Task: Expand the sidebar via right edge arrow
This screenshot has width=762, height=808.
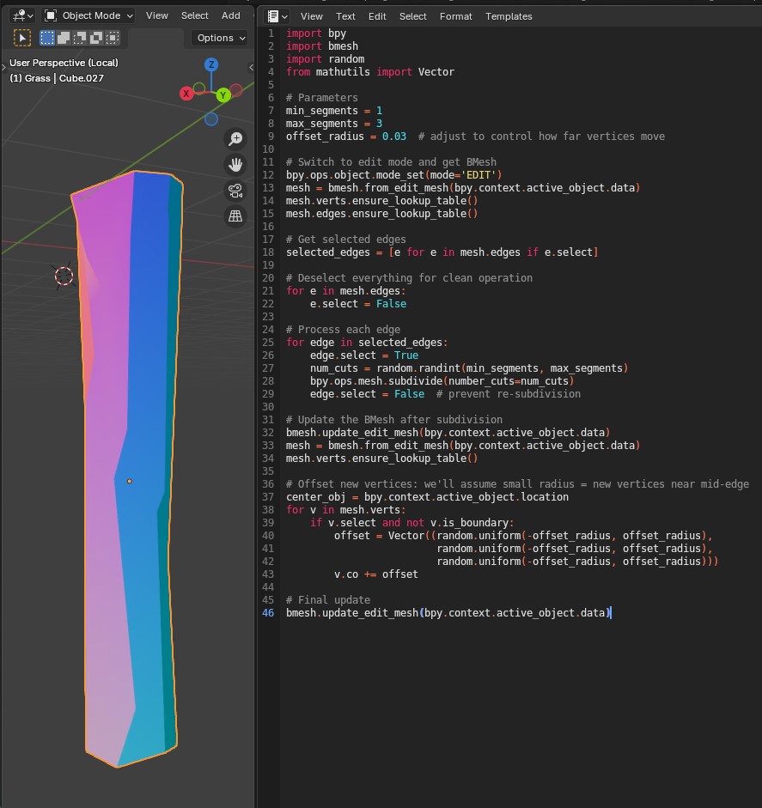Action: 251,67
